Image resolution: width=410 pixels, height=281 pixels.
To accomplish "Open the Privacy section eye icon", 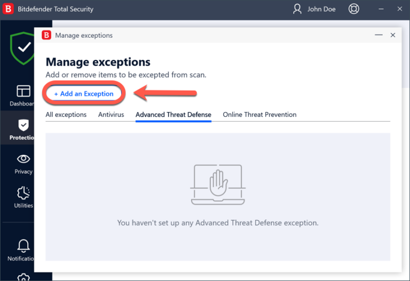I will [x=23, y=159].
